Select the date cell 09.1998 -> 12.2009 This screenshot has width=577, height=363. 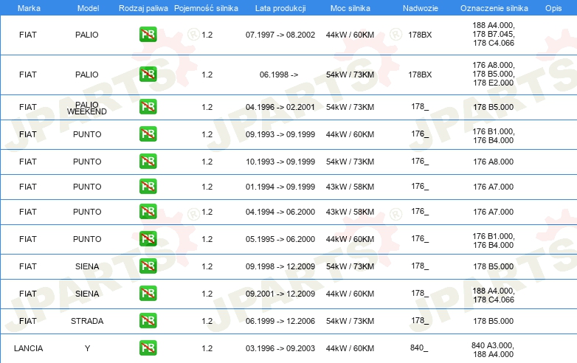tap(280, 266)
